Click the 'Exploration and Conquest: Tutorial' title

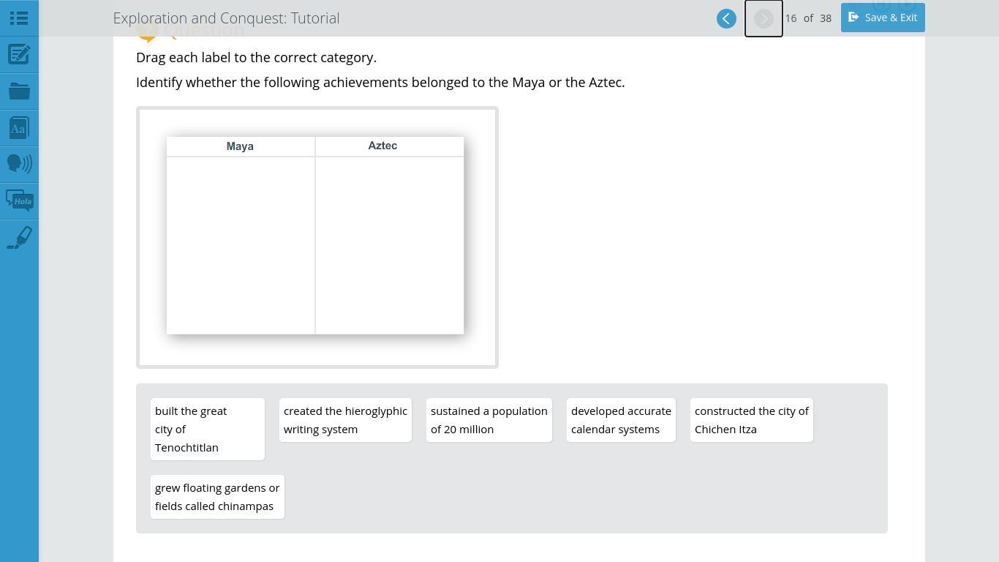pyautogui.click(x=226, y=18)
